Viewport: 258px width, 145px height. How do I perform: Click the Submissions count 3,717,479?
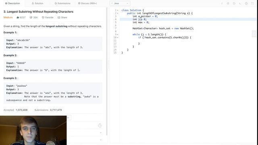[56, 110]
